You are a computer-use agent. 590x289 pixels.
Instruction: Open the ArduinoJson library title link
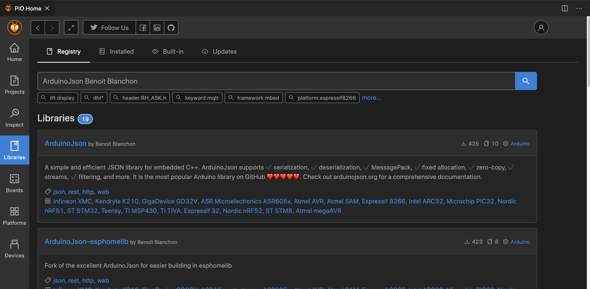click(x=66, y=143)
